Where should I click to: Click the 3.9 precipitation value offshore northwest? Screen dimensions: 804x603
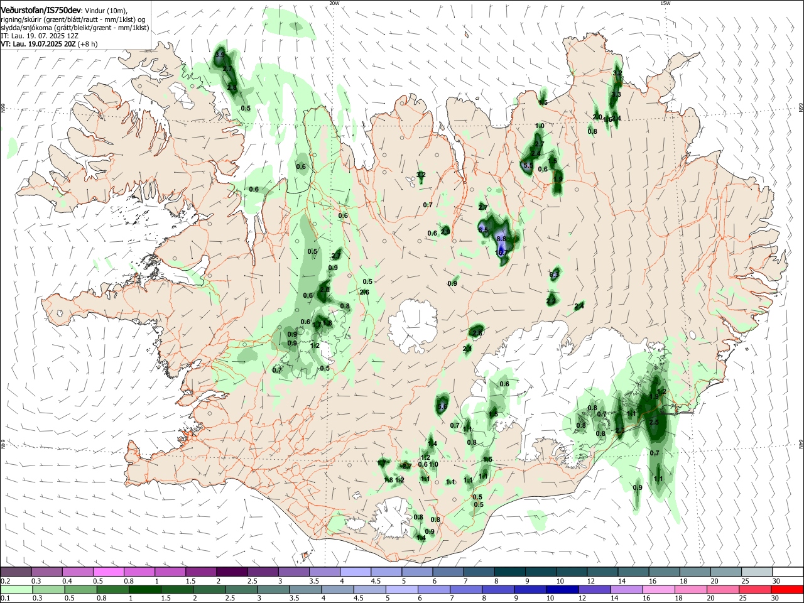[220, 55]
